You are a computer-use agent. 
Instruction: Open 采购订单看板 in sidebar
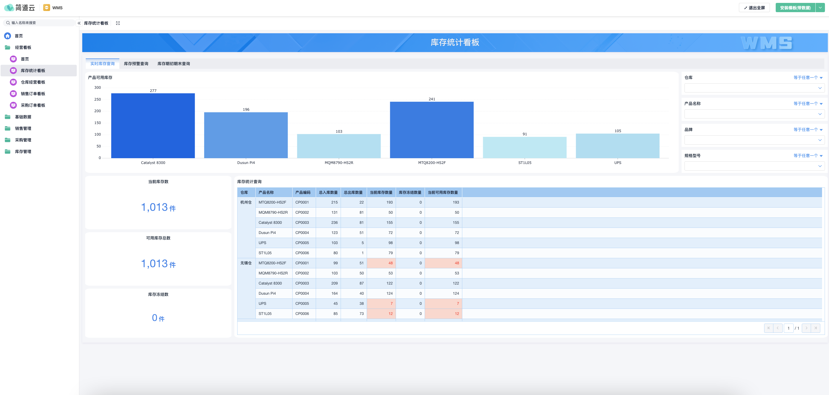pos(32,105)
